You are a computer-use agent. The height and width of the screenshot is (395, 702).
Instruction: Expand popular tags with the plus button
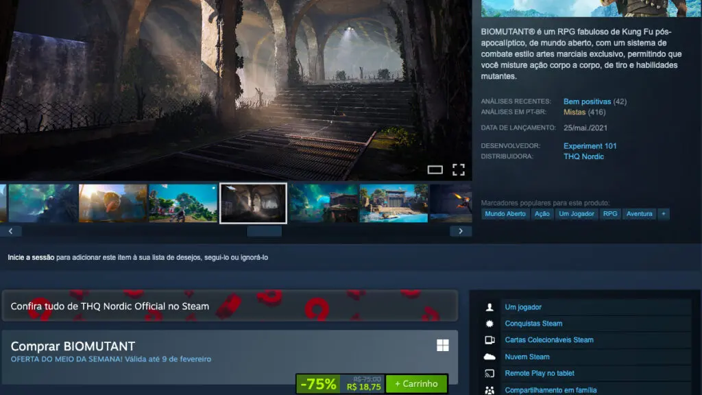(662, 213)
